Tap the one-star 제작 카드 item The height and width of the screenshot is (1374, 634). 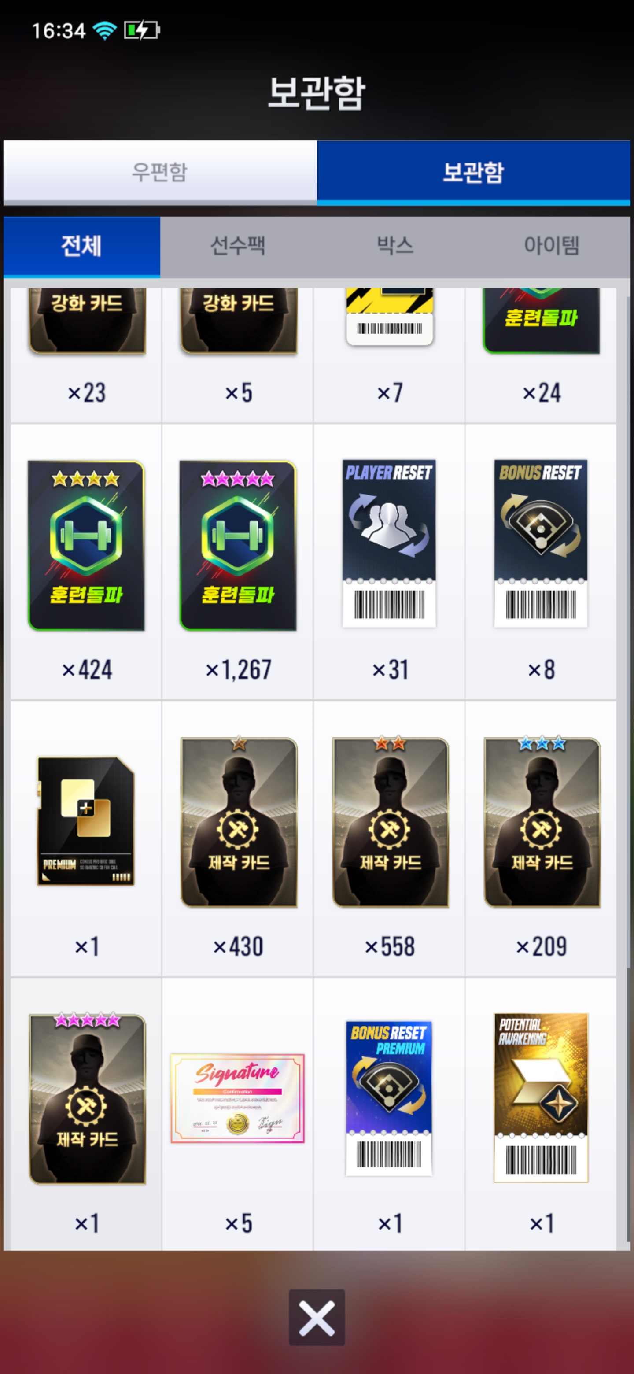coord(238,821)
